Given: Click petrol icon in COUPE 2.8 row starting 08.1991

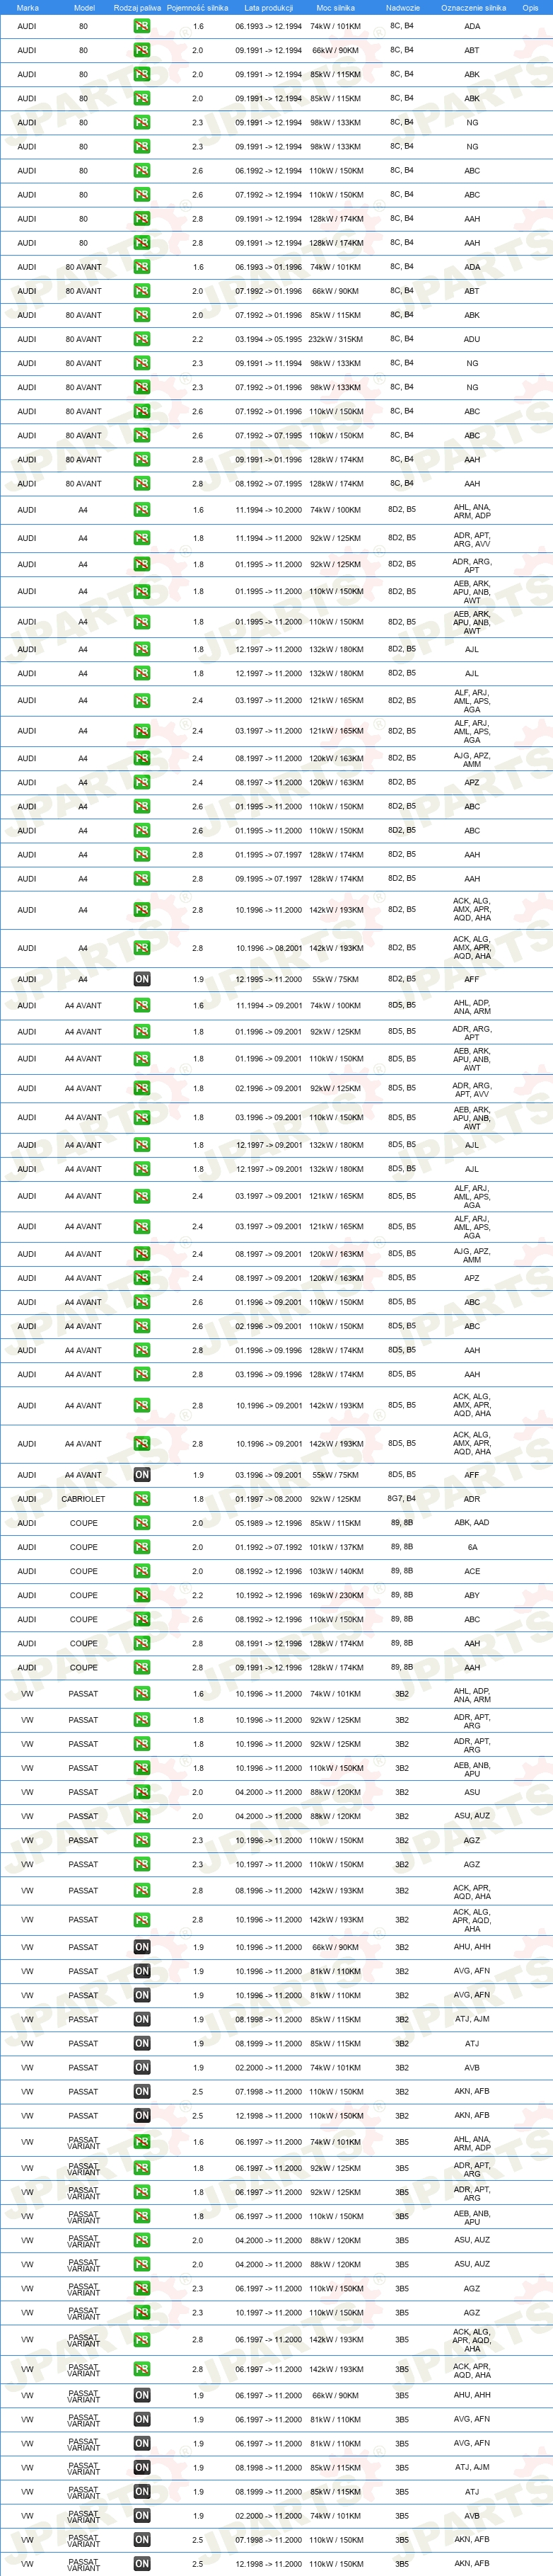Looking at the screenshot, I should 141,1643.
